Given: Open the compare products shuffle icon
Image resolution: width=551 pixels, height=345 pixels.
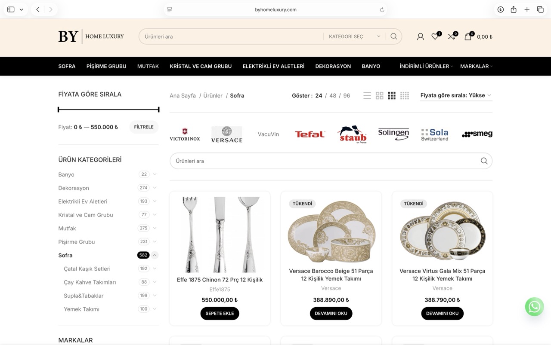Looking at the screenshot, I should (x=451, y=37).
